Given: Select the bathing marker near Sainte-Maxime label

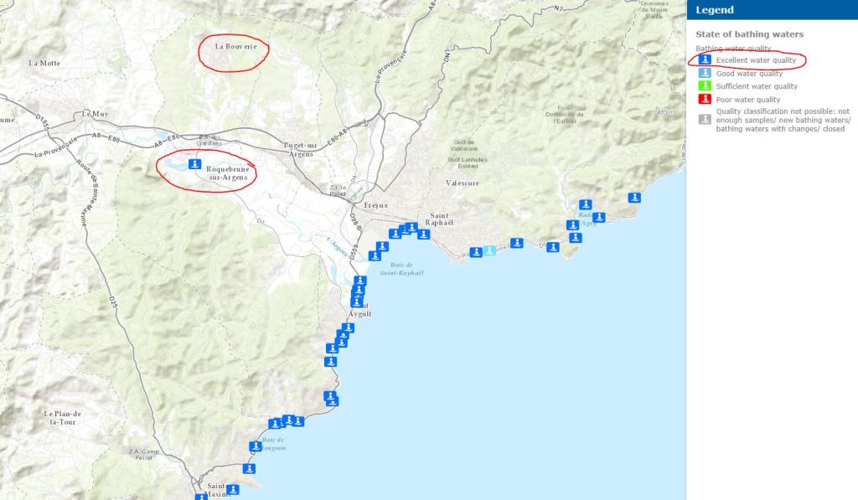Looking at the screenshot, I should click(x=233, y=489).
